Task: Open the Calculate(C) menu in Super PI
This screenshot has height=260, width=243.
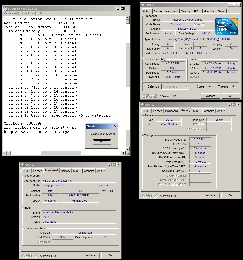Action: point(12,13)
